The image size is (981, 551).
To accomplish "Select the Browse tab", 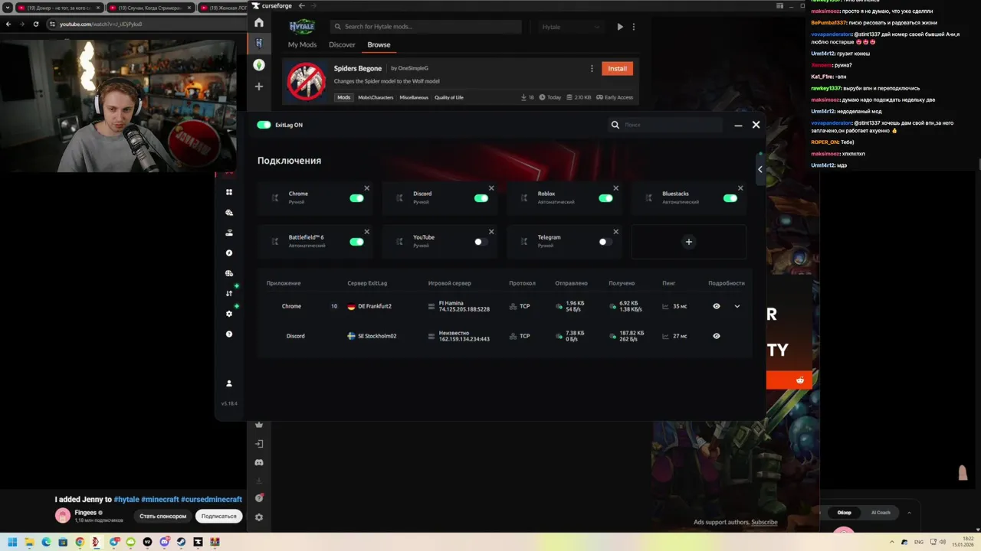I will [x=379, y=44].
